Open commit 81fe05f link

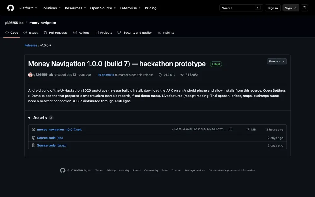192,75
